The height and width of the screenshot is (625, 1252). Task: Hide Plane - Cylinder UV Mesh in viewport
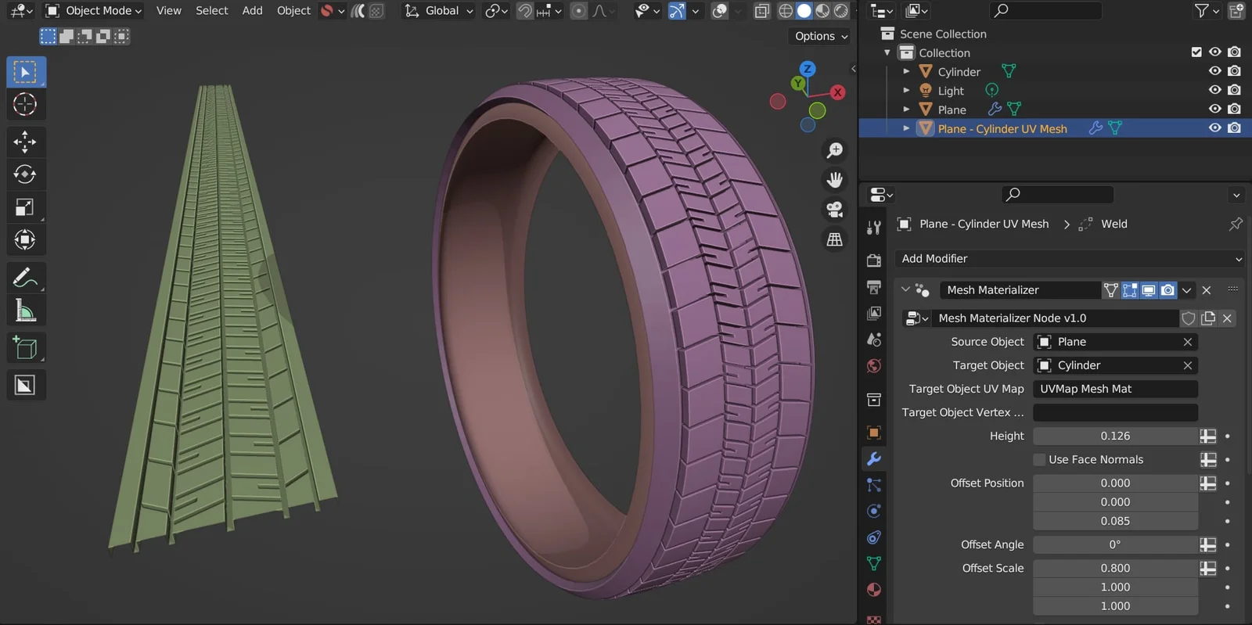click(x=1214, y=128)
